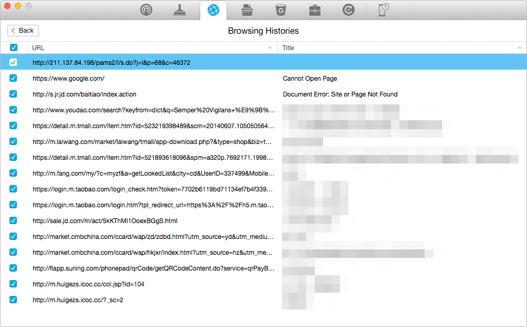Viewport: 527px width, 327px height.
Task: Uncheck the huigezs ?_sc=2 row checkbox
Action: (x=13, y=300)
